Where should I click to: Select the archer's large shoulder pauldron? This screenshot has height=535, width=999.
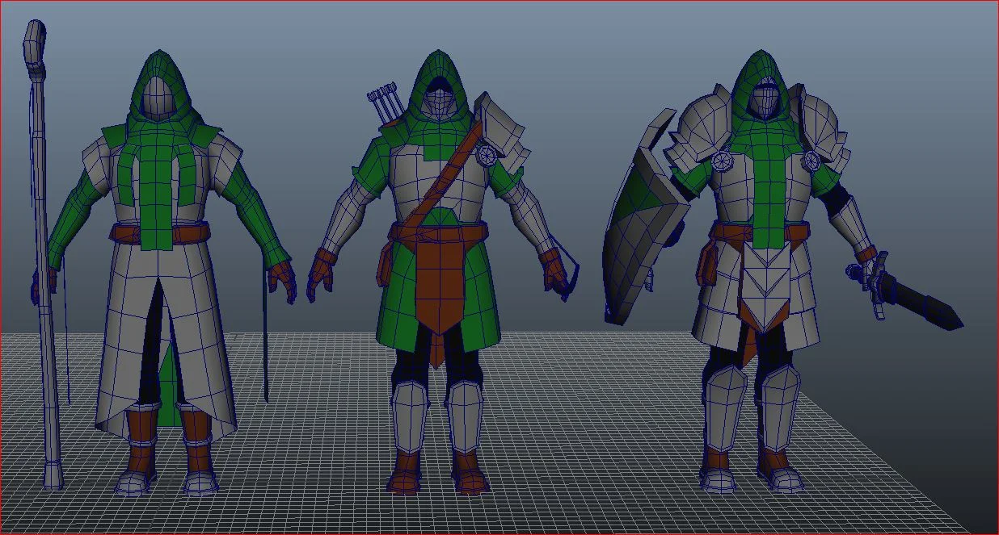pos(502,132)
